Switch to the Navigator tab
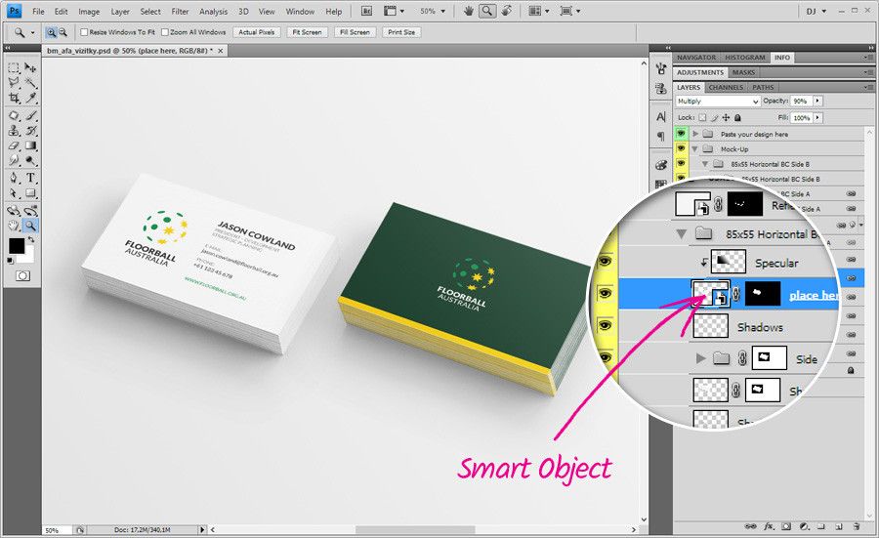The width and height of the screenshot is (879, 538). (696, 58)
